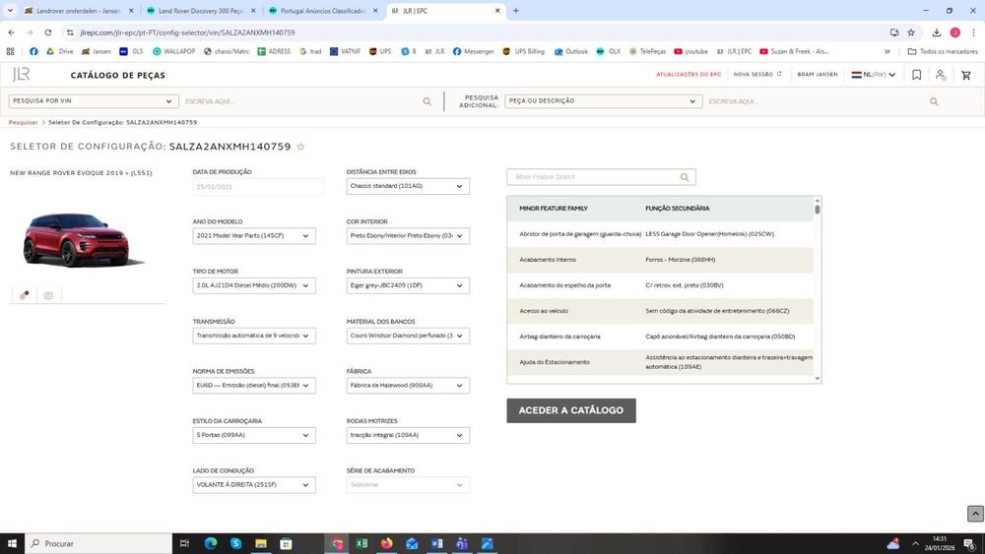The height and width of the screenshot is (554, 985).
Task: Open the Material dos Bancos dropdown
Action: (408, 336)
